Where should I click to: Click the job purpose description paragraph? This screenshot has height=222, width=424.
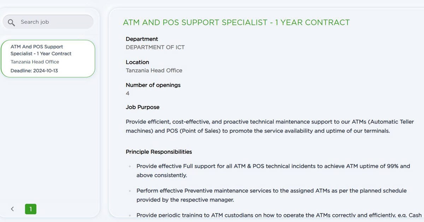click(270, 126)
